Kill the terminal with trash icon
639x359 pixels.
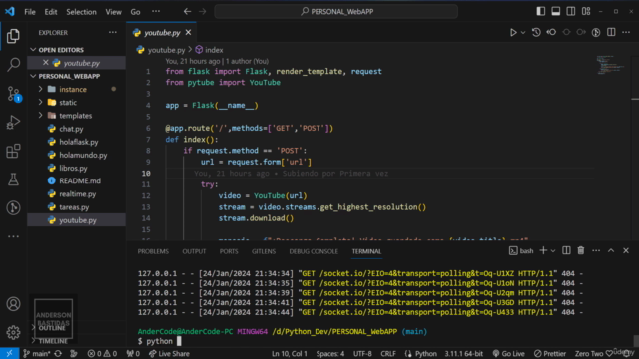pyautogui.click(x=581, y=250)
